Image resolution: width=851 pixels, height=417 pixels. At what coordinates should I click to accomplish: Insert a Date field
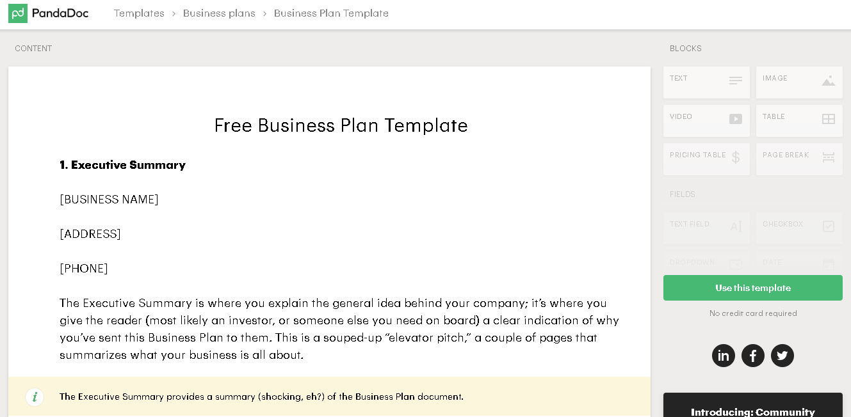coord(799,264)
